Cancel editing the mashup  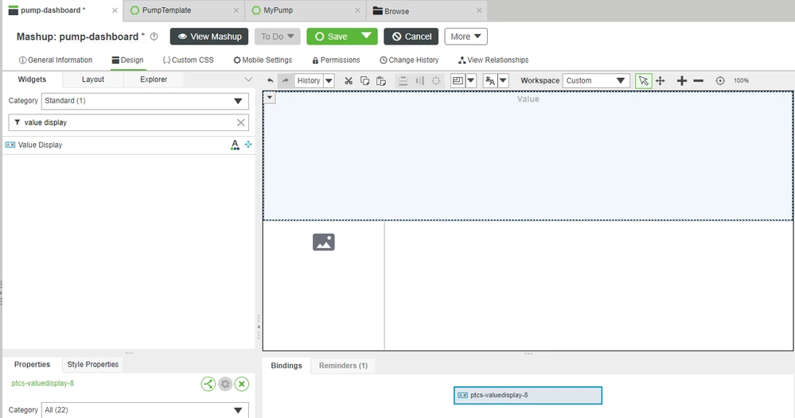coord(411,37)
